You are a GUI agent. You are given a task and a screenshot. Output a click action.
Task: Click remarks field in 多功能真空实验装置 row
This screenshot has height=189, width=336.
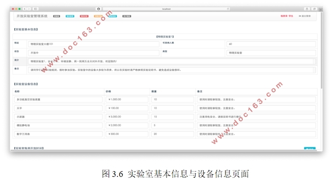(256, 100)
